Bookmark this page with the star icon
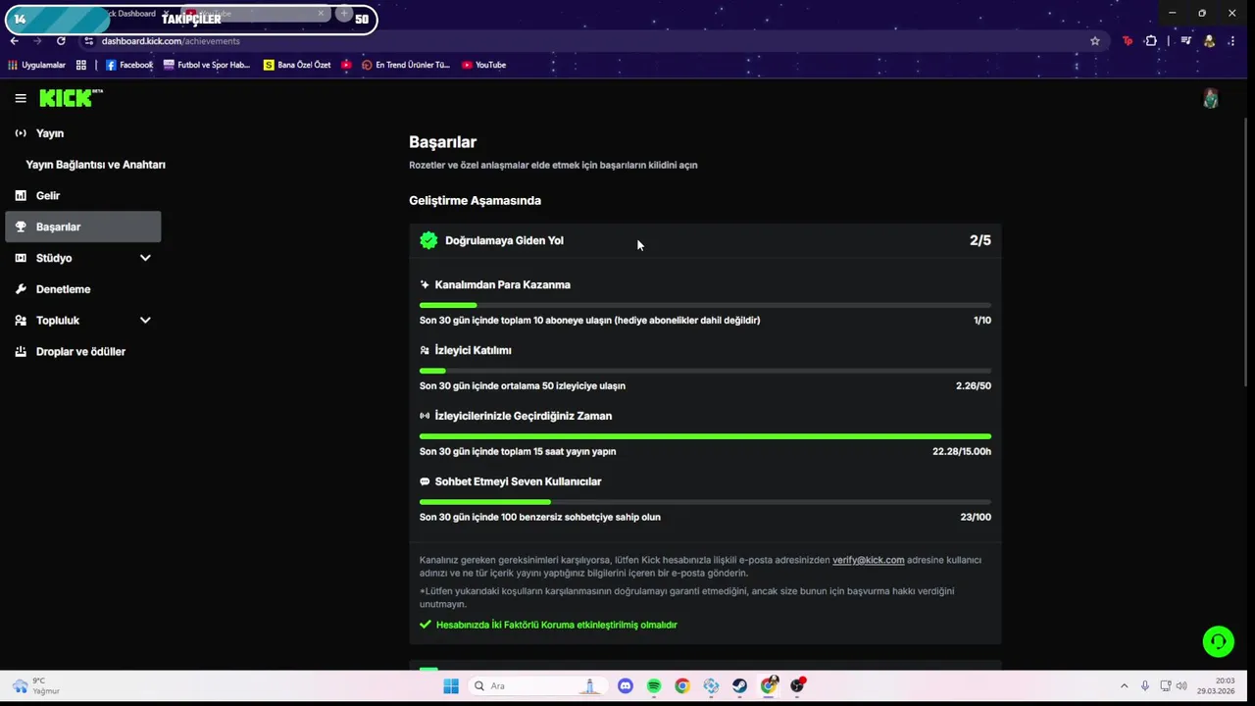 [x=1095, y=41]
